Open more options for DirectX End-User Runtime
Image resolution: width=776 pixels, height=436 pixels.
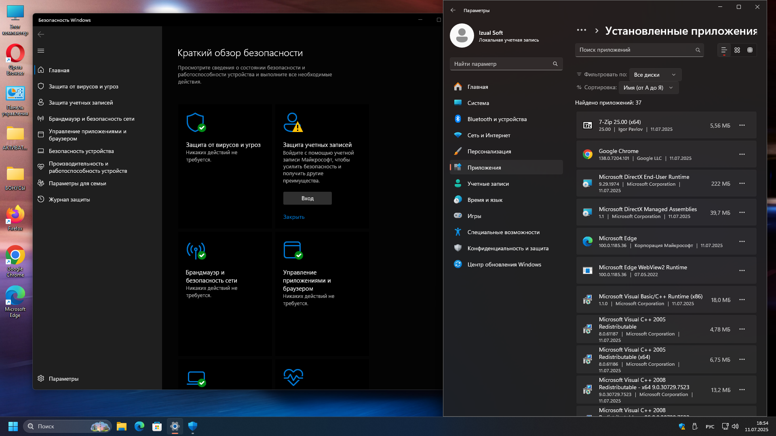click(742, 183)
